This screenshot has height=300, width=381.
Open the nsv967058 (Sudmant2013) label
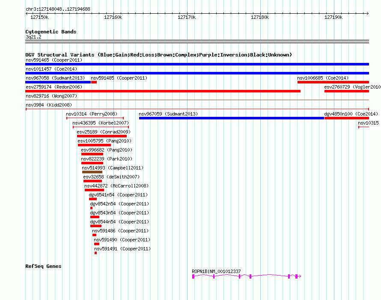(55, 78)
